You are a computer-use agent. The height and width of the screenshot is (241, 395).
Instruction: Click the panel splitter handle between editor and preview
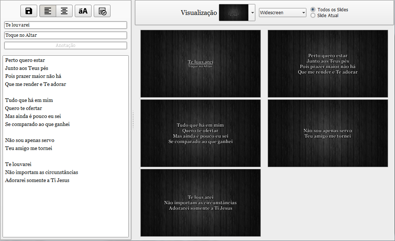click(x=133, y=120)
